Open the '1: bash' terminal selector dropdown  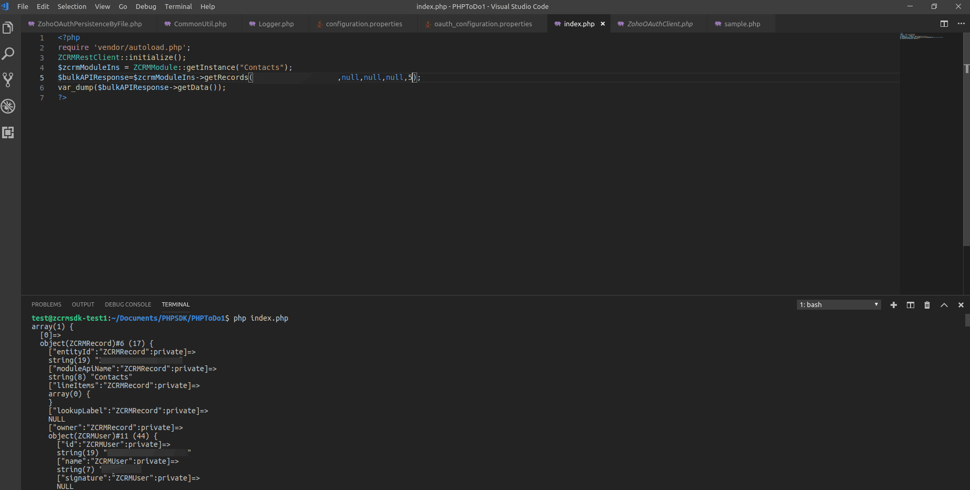pyautogui.click(x=839, y=305)
